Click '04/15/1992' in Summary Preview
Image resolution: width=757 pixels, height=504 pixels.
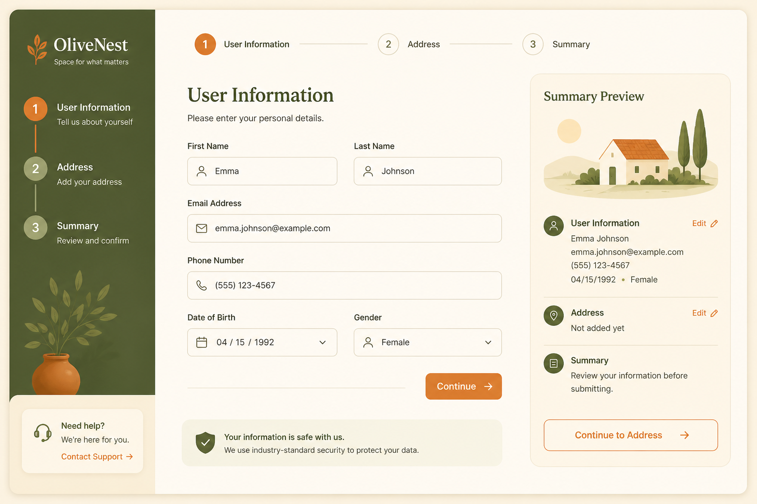click(x=593, y=280)
